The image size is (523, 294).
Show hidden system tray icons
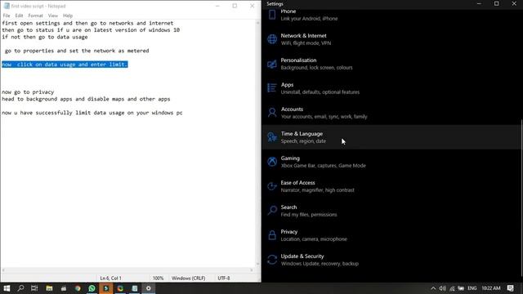tap(433, 288)
